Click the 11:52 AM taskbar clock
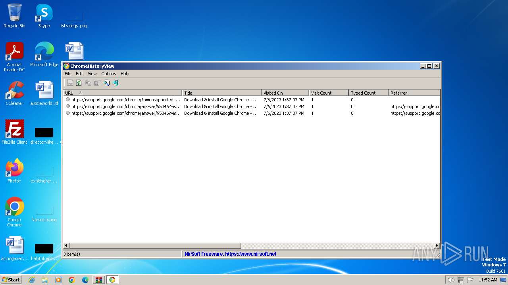Viewport: 508px width, 285px height. [x=488, y=280]
